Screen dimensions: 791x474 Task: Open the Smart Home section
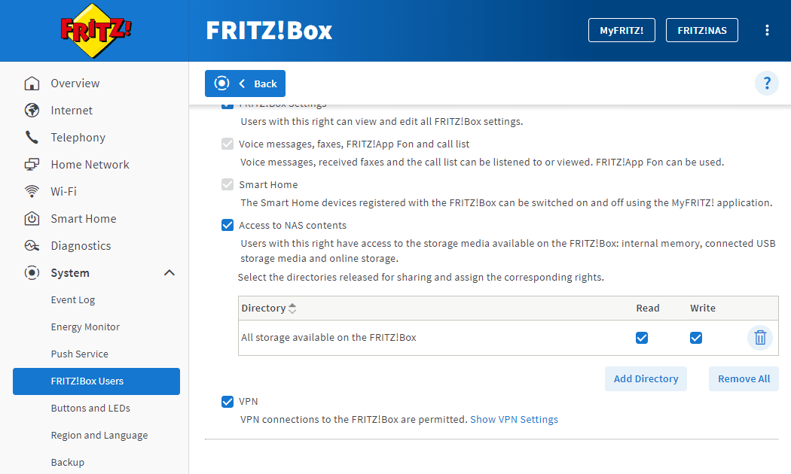point(32,218)
